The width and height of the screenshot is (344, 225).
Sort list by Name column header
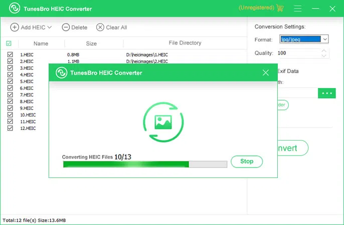[41, 43]
